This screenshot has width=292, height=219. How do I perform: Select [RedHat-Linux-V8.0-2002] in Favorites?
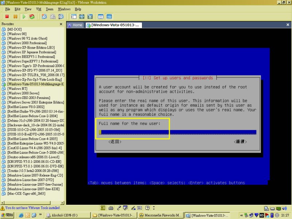pos(26,107)
